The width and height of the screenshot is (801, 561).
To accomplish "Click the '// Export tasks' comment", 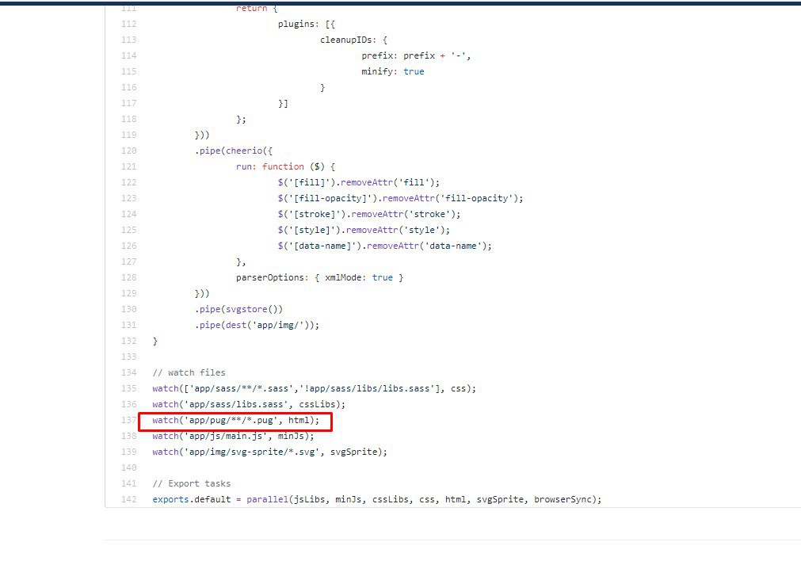I will click(x=192, y=483).
